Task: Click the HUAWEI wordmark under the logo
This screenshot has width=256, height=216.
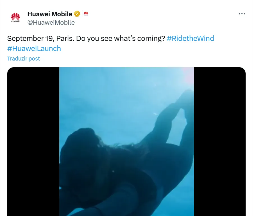Action: tap(15, 21)
